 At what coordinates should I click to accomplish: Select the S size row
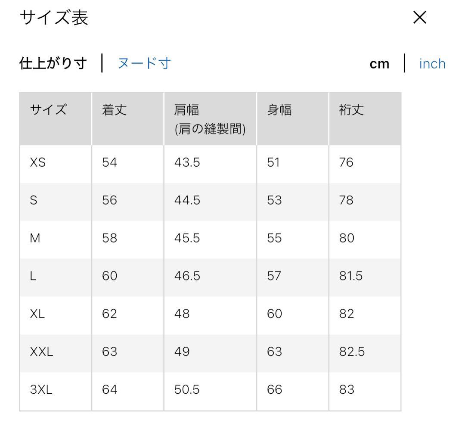tap(36, 200)
